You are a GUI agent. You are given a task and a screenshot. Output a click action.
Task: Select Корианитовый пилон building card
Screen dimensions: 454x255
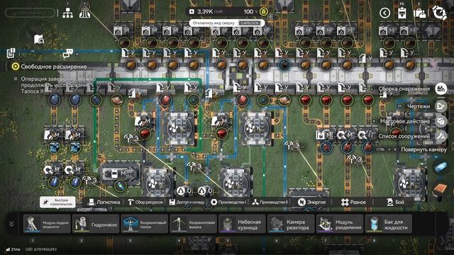point(145,224)
